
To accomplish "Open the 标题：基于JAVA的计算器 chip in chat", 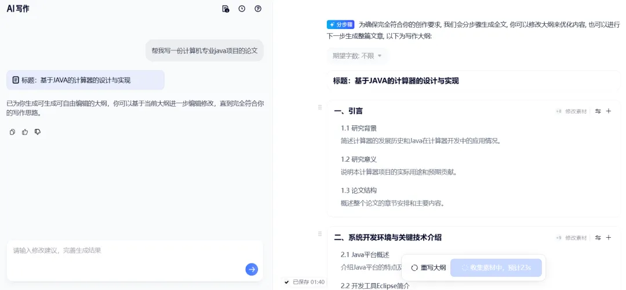I will click(85, 80).
